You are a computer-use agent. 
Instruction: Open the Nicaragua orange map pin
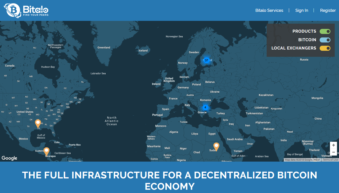[46, 152]
